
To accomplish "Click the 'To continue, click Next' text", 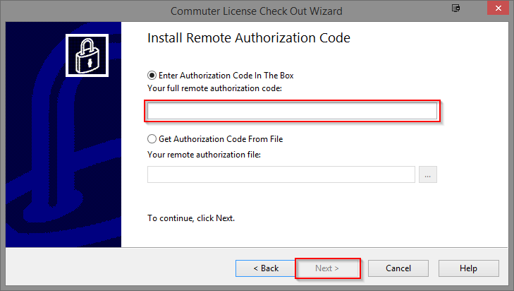I will 191,218.
